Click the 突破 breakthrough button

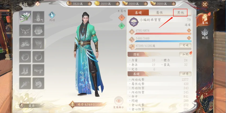[x=185, y=45]
